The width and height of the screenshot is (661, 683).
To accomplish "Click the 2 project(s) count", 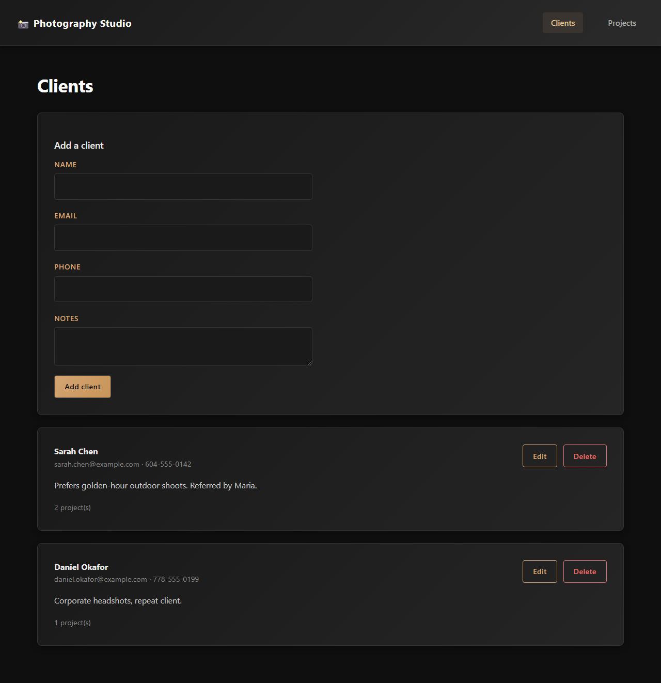I will pyautogui.click(x=72, y=507).
